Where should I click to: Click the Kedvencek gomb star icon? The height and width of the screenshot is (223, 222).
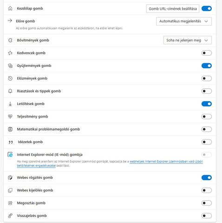(x=10, y=53)
